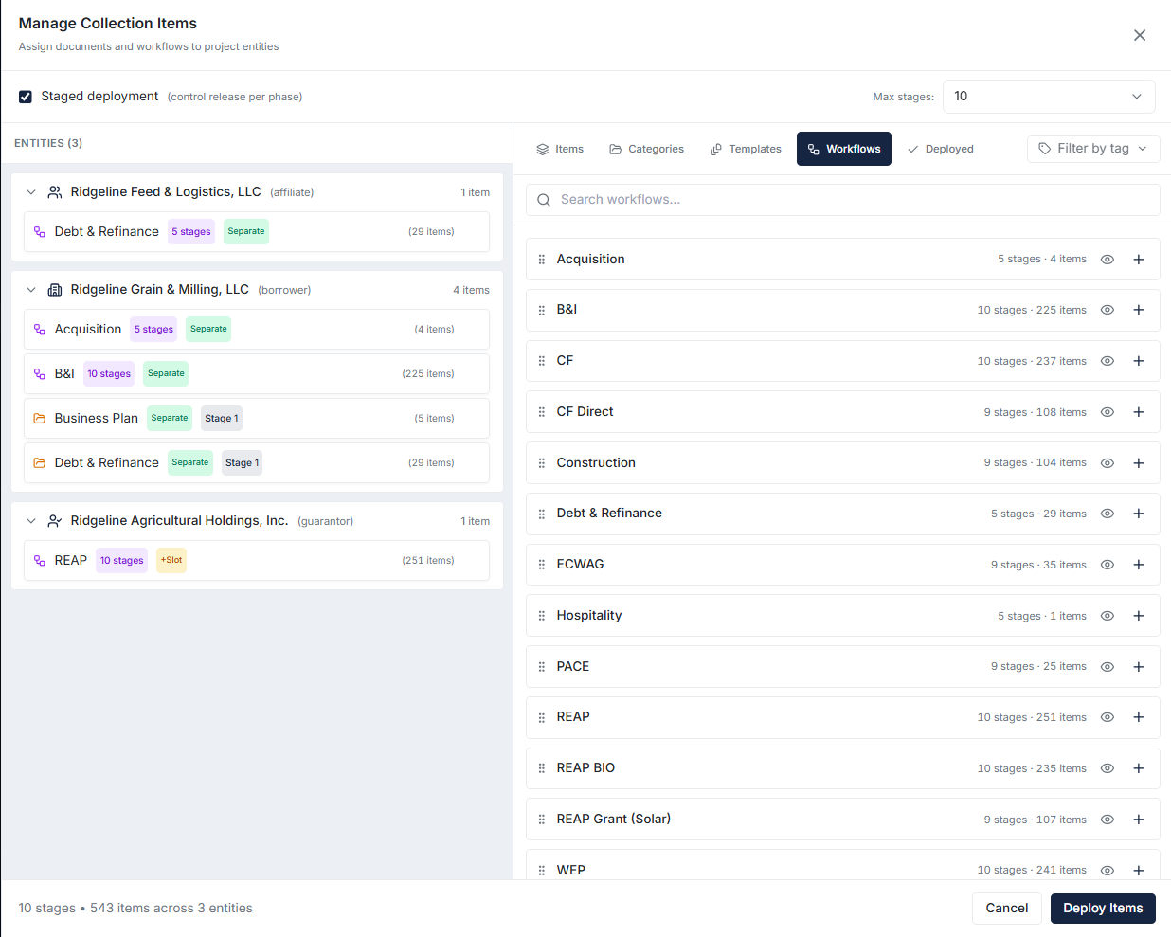Image resolution: width=1171 pixels, height=937 pixels.
Task: Click the workflow icon beside Debt & Refinance affiliate item
Action: pos(38,231)
